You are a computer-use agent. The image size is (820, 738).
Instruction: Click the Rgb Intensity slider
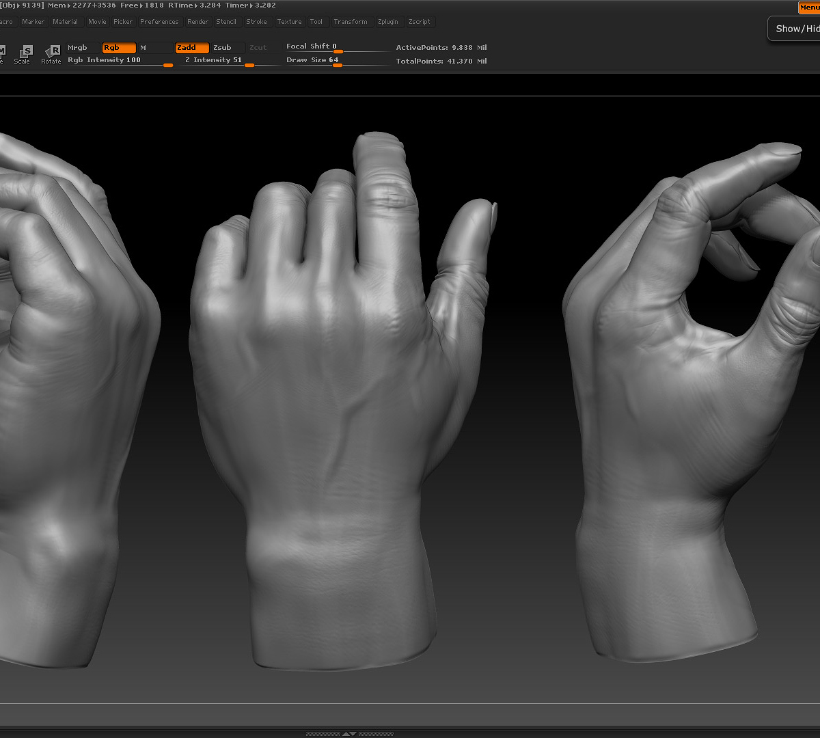click(120, 61)
